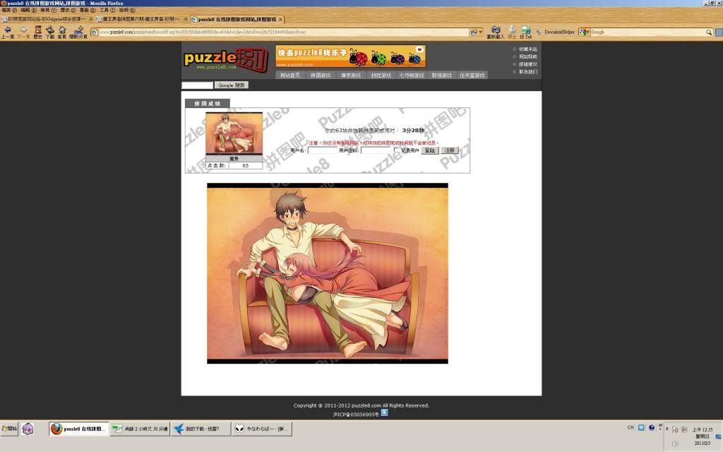Click the puzzle8 logo on the page
Image resolution: width=723 pixels, height=452 pixels.
pos(226,59)
